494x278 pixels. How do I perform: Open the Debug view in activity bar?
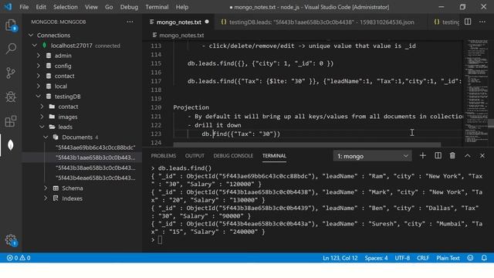click(x=11, y=97)
